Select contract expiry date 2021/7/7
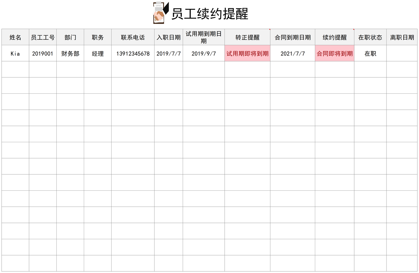 pyautogui.click(x=293, y=53)
